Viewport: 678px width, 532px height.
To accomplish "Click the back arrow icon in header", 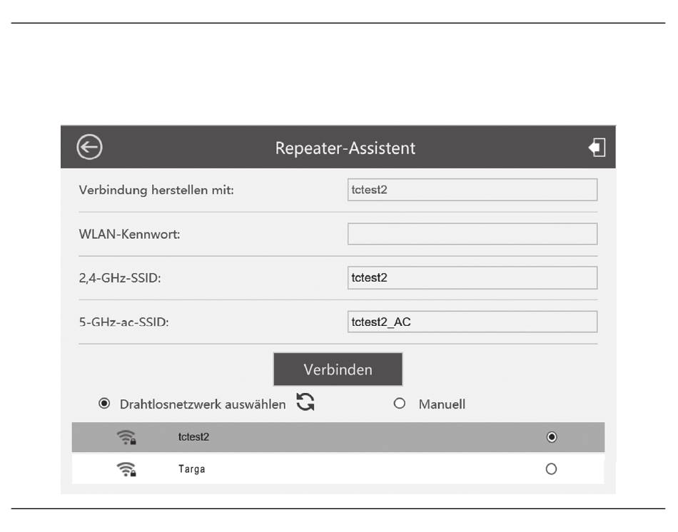I will (x=89, y=147).
